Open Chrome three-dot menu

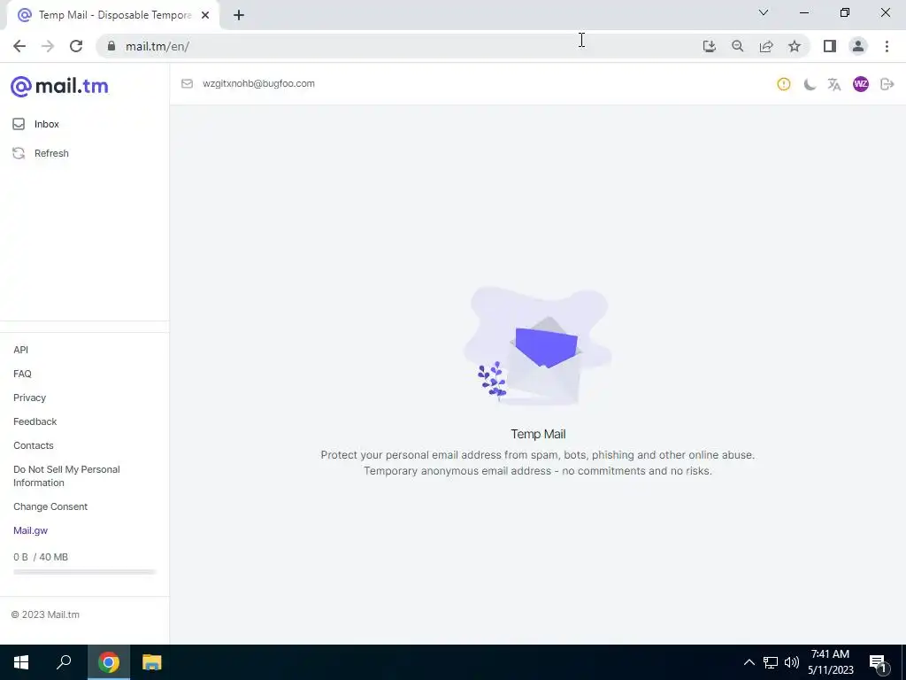(887, 46)
